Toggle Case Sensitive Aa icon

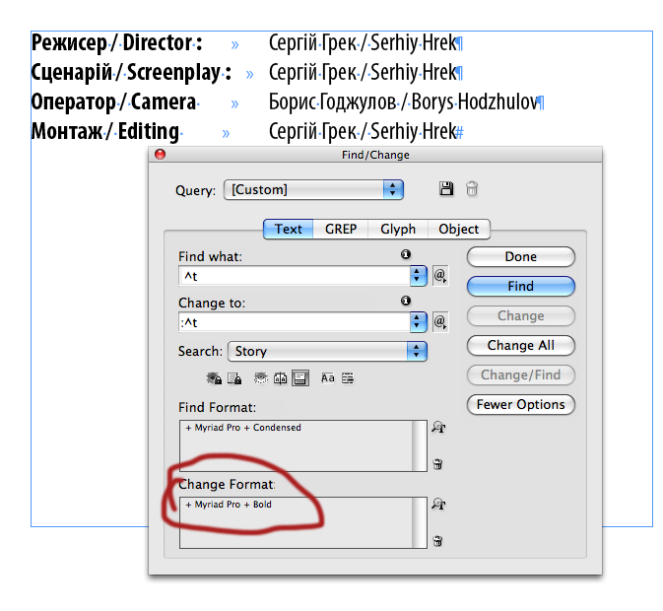point(328,378)
